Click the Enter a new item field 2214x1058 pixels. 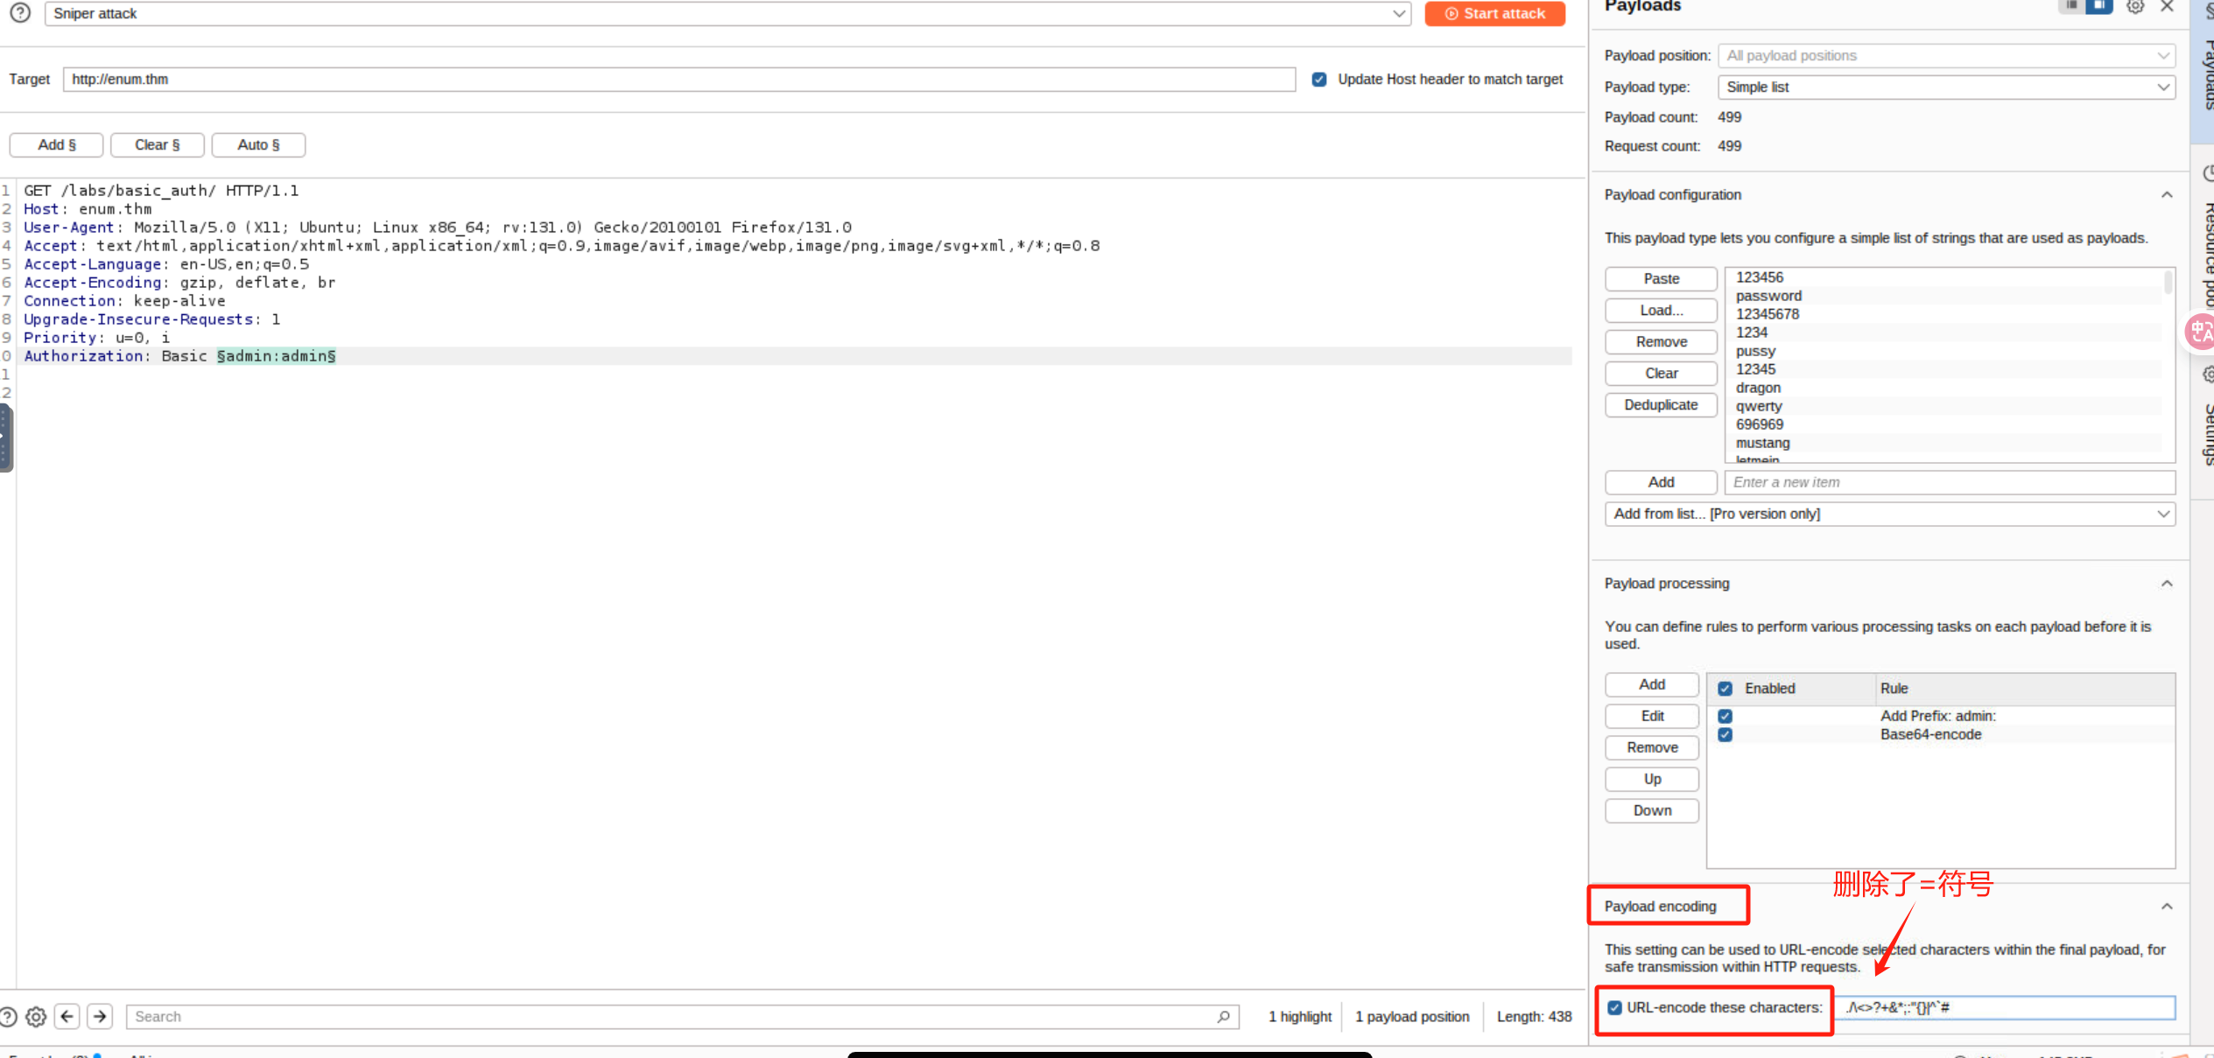tap(1949, 482)
